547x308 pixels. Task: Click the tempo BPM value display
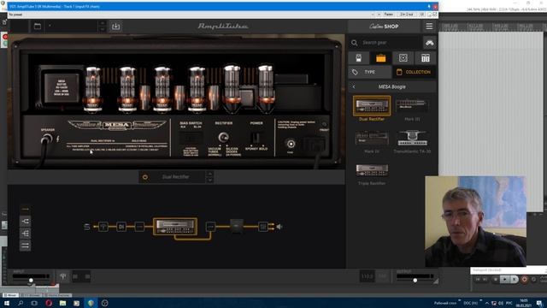coord(367,277)
